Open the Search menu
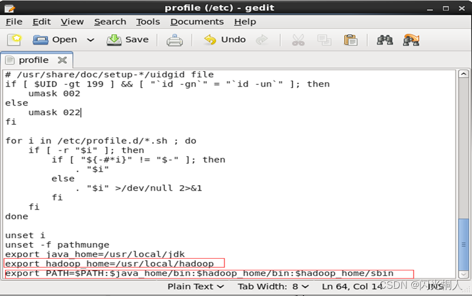 point(110,22)
